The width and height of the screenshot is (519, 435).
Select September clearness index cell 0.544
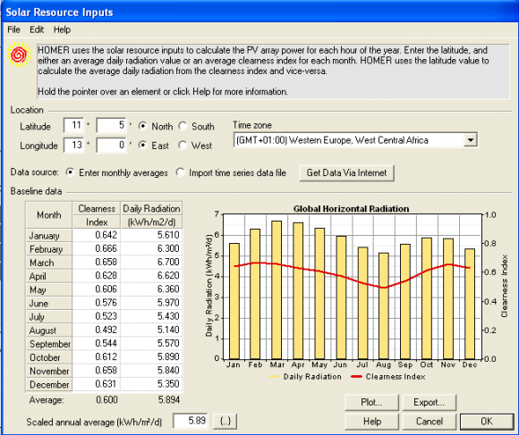97,343
